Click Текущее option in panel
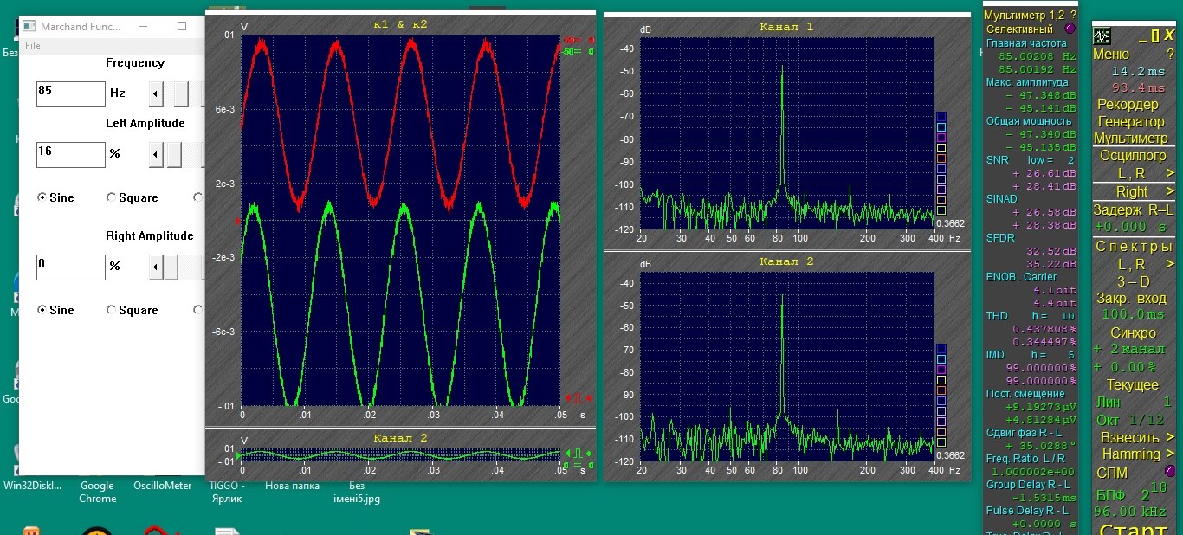The height and width of the screenshot is (535, 1183). [x=1133, y=385]
